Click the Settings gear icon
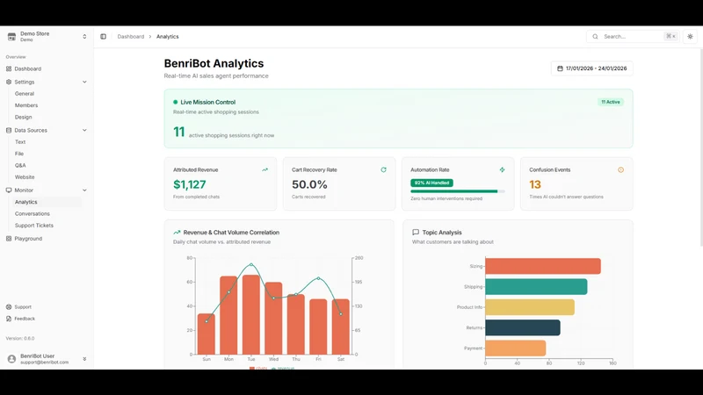 [x=9, y=82]
